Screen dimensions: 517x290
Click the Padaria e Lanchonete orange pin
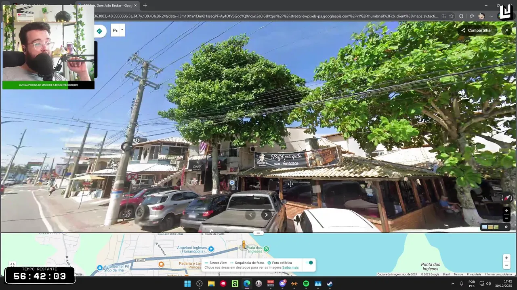point(161,264)
